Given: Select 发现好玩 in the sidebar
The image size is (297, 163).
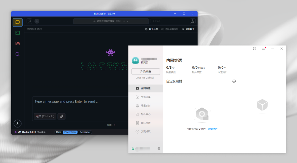Looking at the screenshot, I should [146, 132].
